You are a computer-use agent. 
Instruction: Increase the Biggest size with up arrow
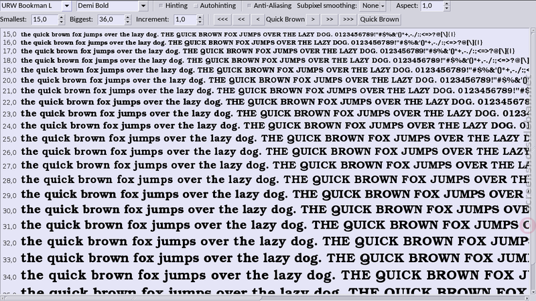pos(128,17)
